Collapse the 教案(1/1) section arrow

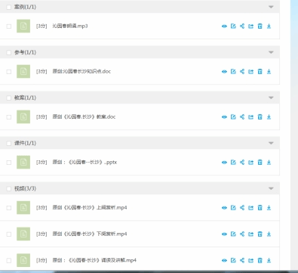click(271, 98)
